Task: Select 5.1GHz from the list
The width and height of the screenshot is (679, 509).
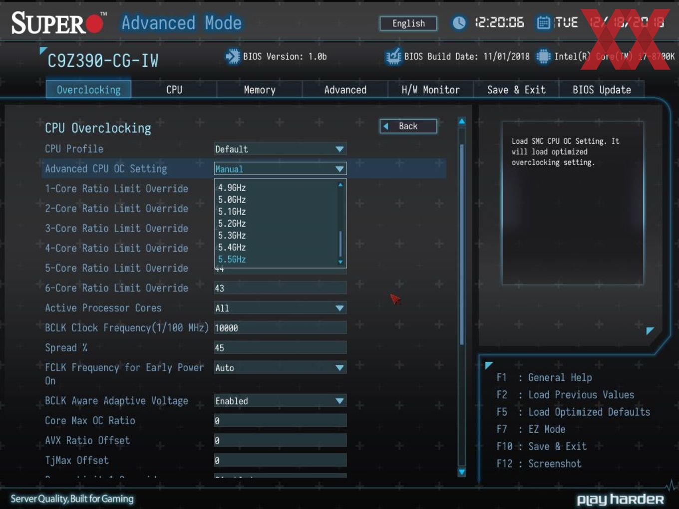Action: (232, 212)
